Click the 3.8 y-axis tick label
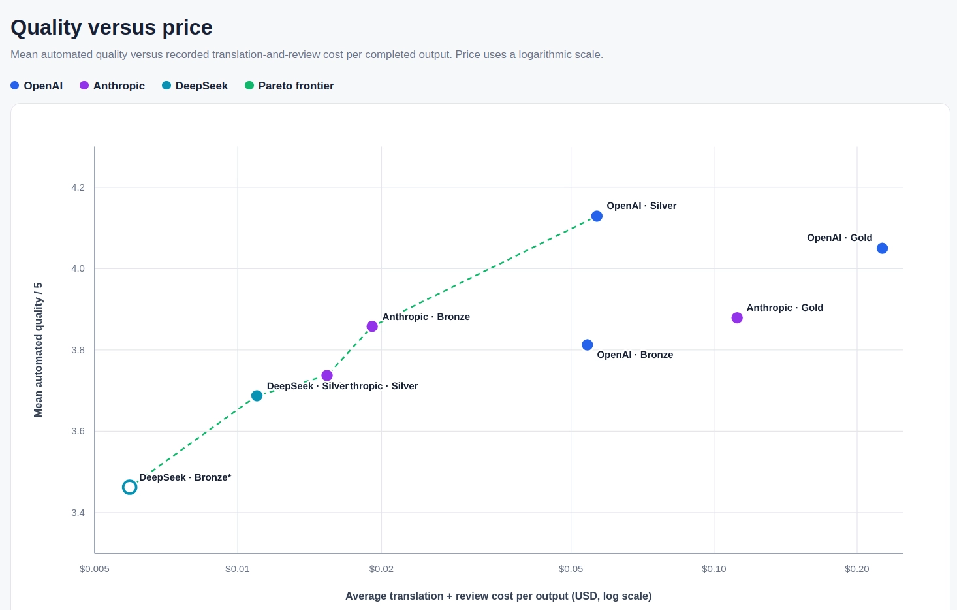Viewport: 957px width, 610px height. pyautogui.click(x=78, y=350)
